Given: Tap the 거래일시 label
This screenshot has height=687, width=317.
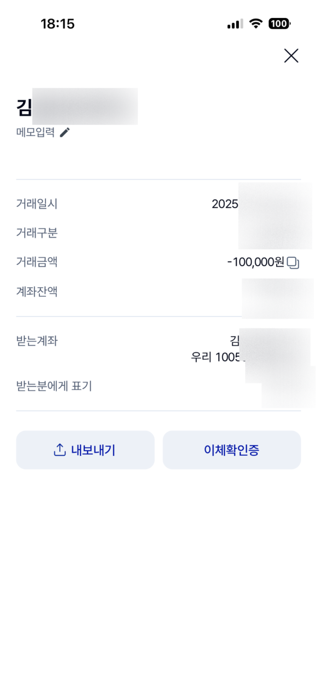Looking at the screenshot, I should 37,204.
